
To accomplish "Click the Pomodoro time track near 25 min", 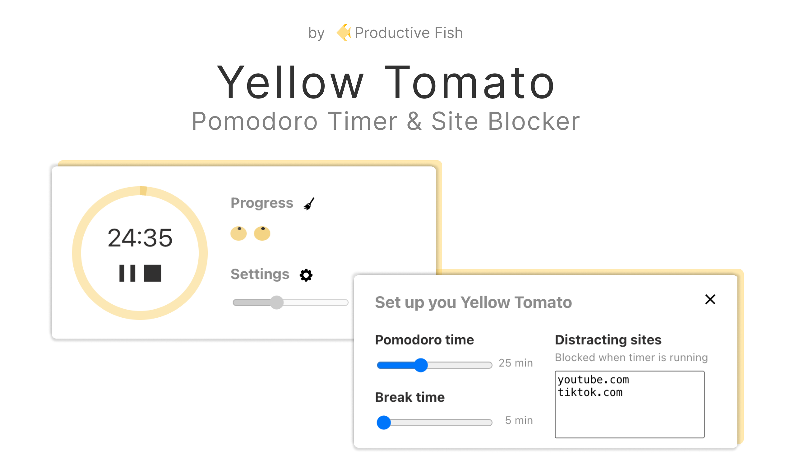I will (x=460, y=365).
